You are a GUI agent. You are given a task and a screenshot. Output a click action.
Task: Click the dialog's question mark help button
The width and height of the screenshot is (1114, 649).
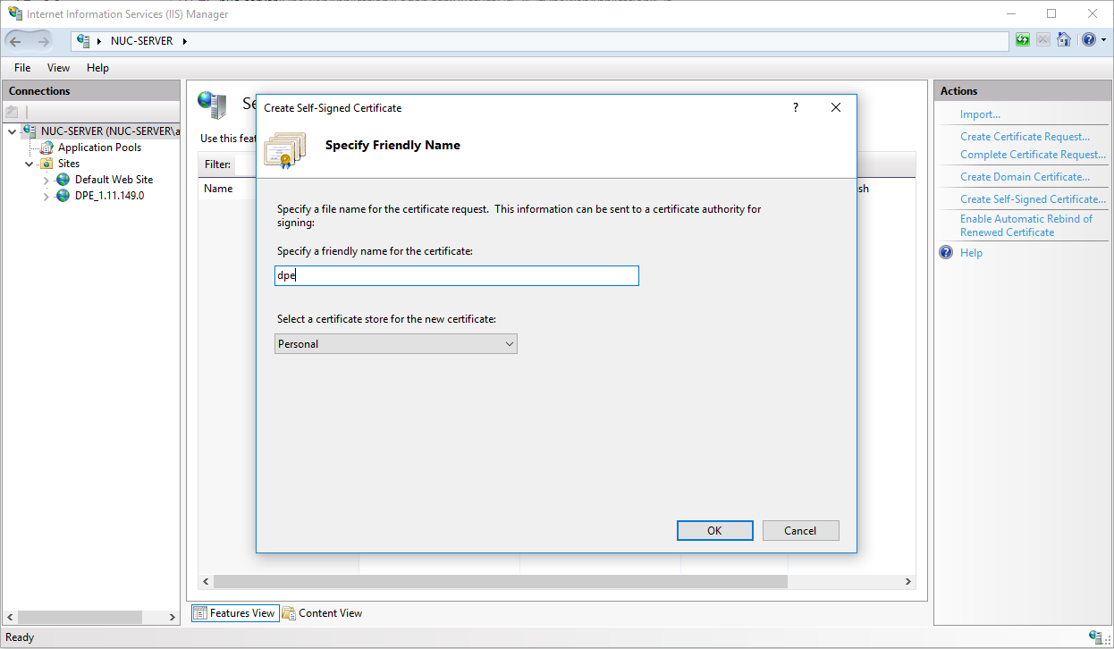[796, 107]
